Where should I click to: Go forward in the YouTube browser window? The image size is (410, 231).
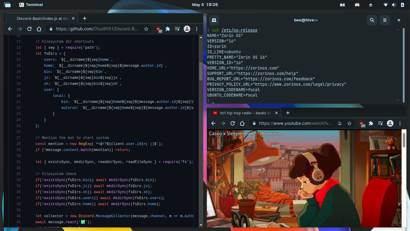[x=223, y=123]
